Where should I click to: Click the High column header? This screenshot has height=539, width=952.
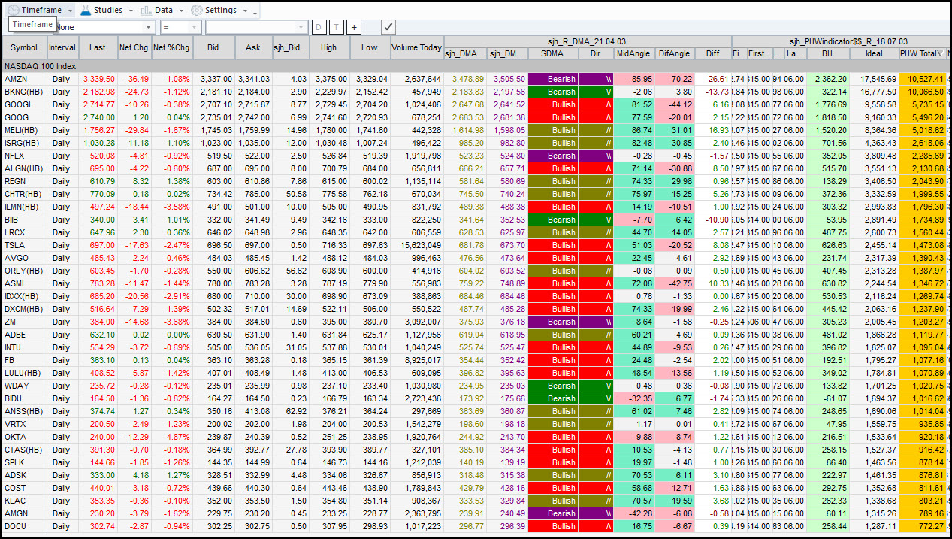point(328,47)
